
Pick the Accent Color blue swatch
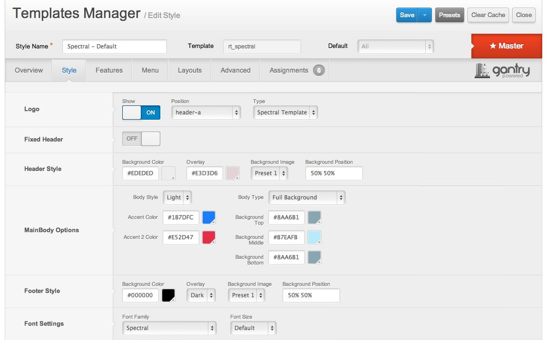coord(209,217)
